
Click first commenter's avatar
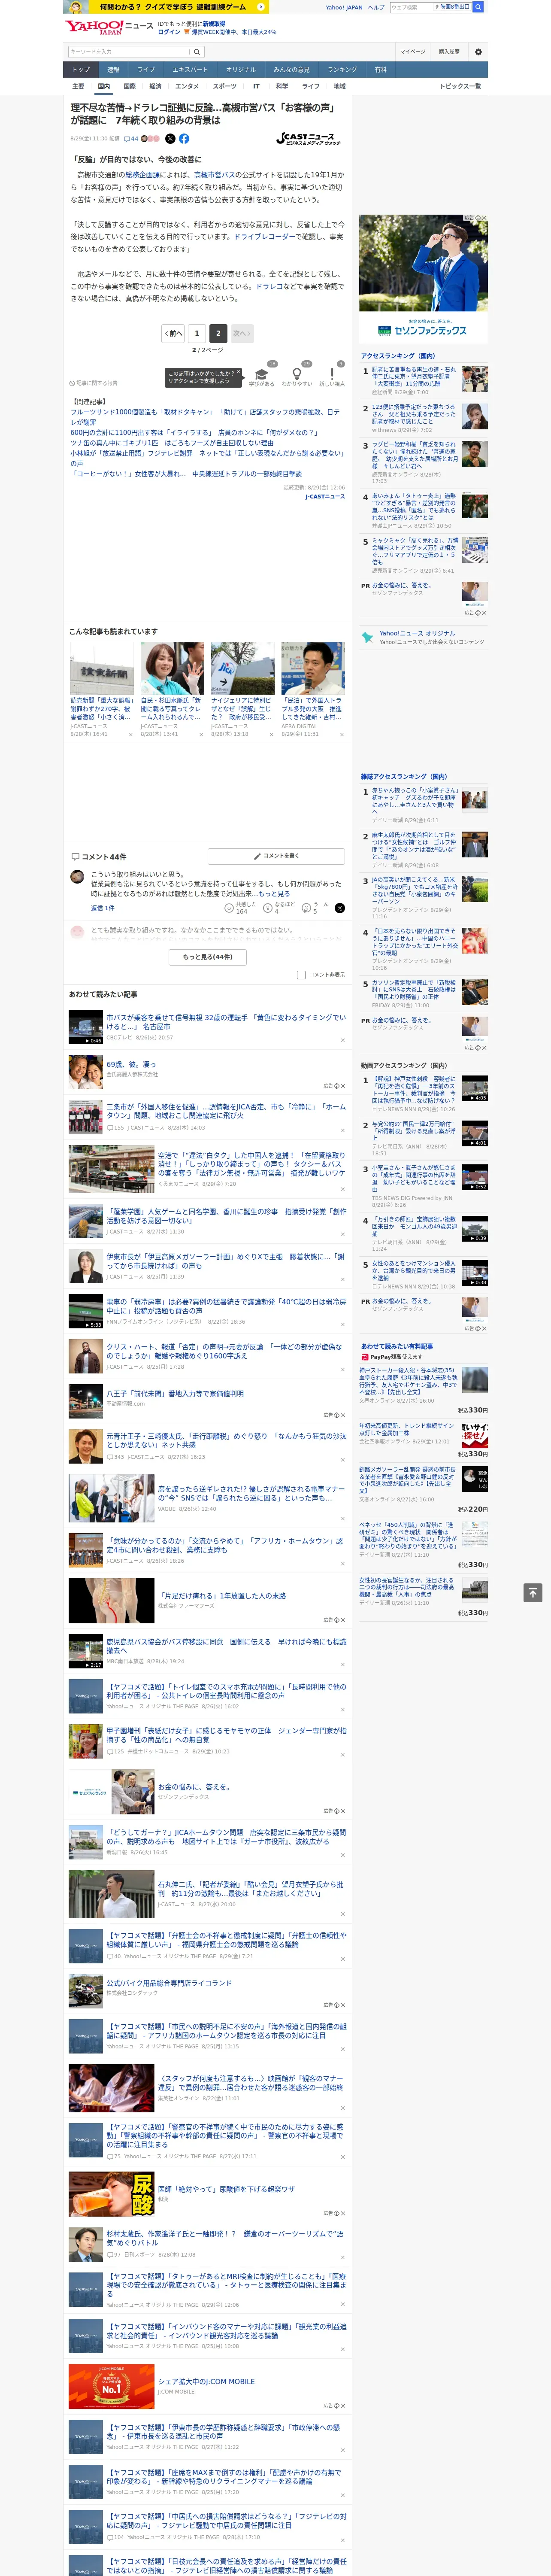point(77,877)
